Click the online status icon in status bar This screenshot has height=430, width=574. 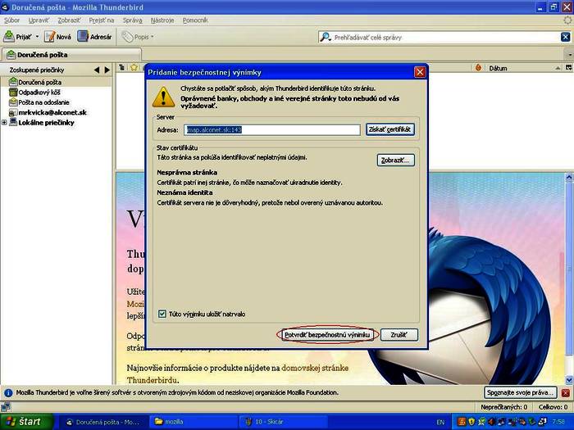(6, 406)
